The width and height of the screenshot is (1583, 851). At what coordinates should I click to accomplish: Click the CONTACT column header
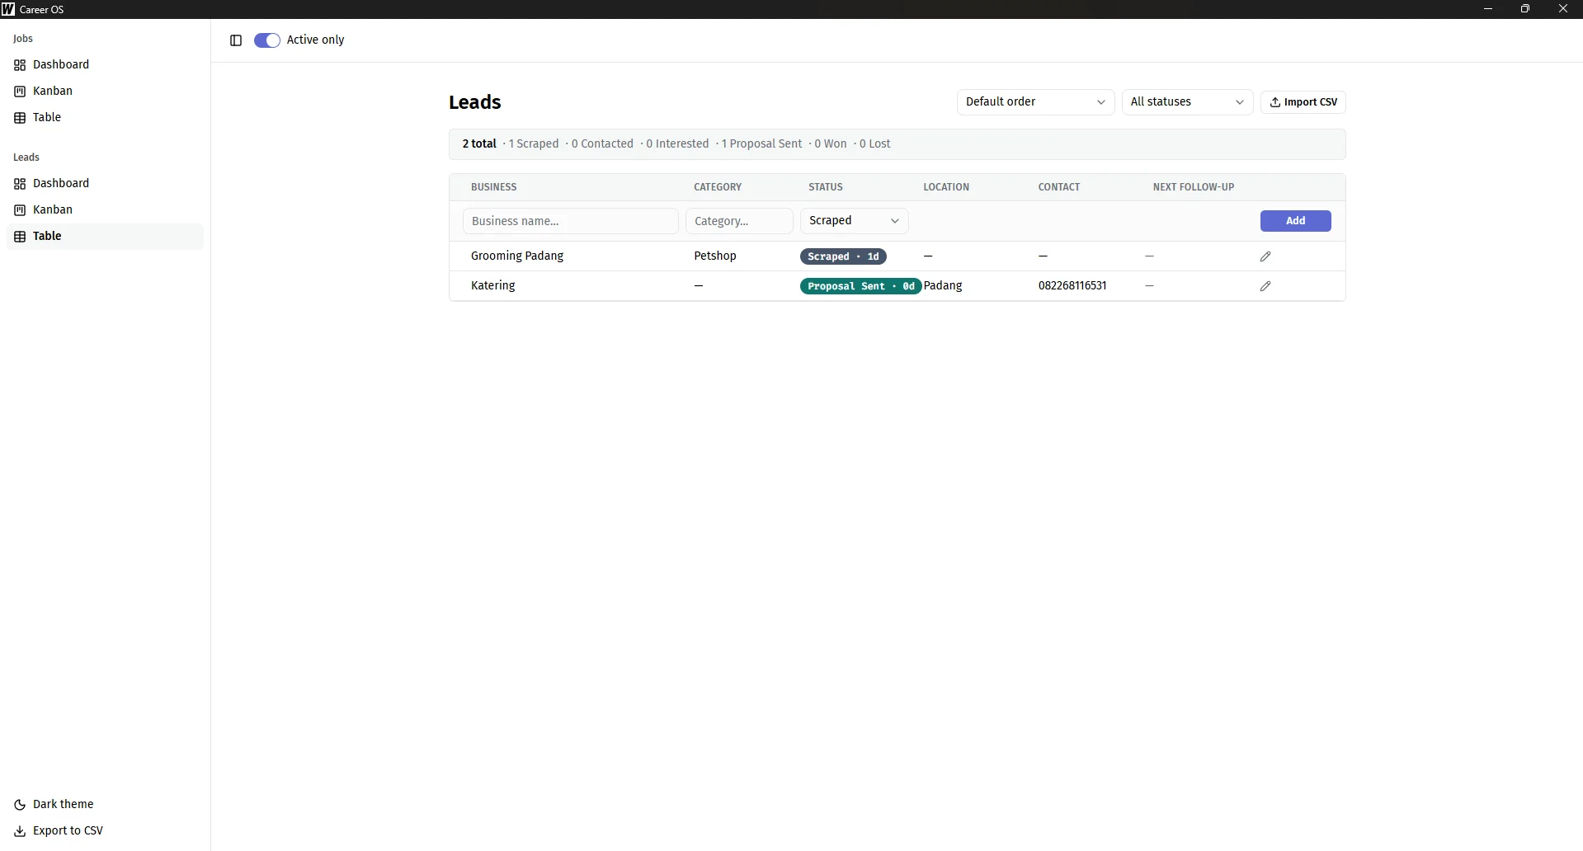pos(1059,187)
